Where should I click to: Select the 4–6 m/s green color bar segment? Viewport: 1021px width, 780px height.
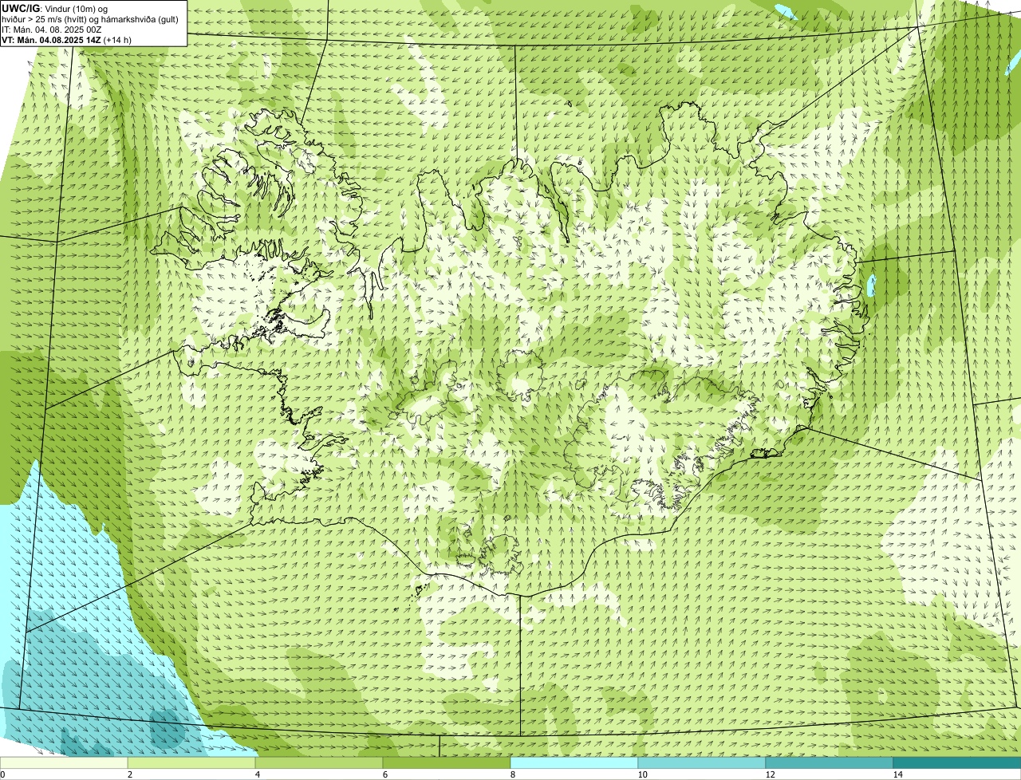(x=319, y=762)
